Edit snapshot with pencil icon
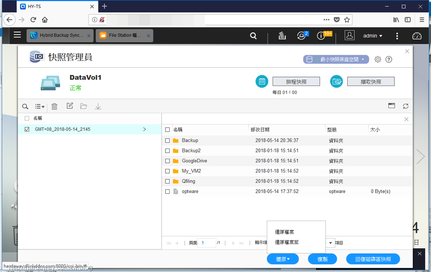Image resolution: width=431 pixels, height=272 pixels. click(70, 106)
